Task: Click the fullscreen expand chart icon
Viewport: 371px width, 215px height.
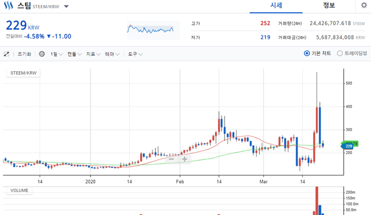Action: (x=6, y=54)
